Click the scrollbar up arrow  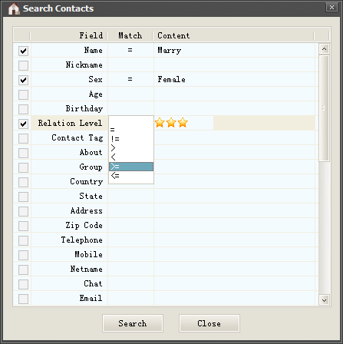324,49
